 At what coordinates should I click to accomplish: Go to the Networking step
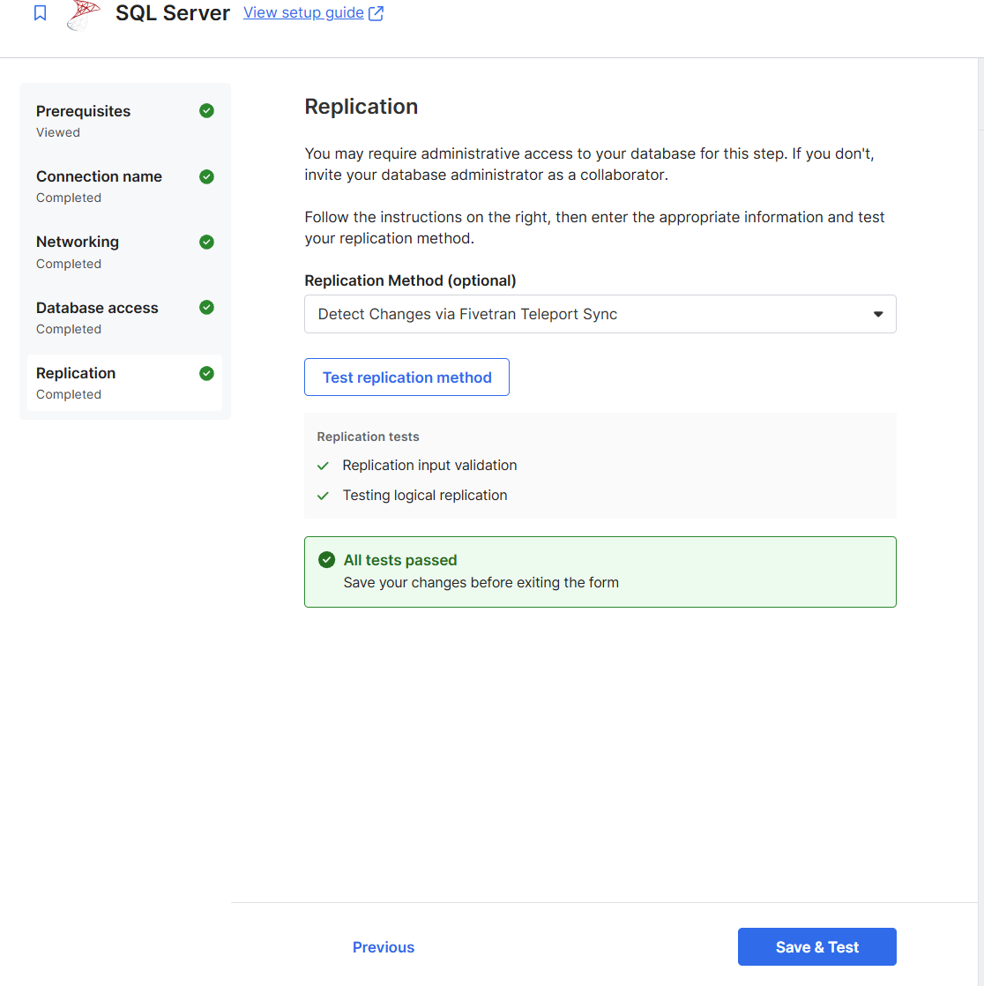click(x=124, y=252)
